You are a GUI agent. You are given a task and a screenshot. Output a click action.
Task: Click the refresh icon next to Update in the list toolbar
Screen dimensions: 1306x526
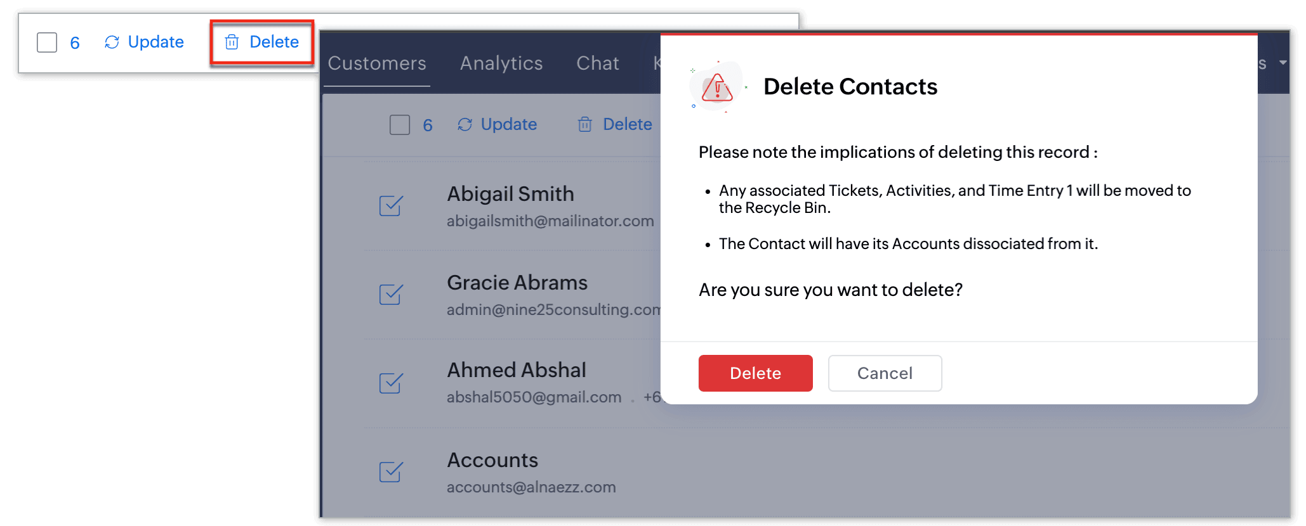465,124
